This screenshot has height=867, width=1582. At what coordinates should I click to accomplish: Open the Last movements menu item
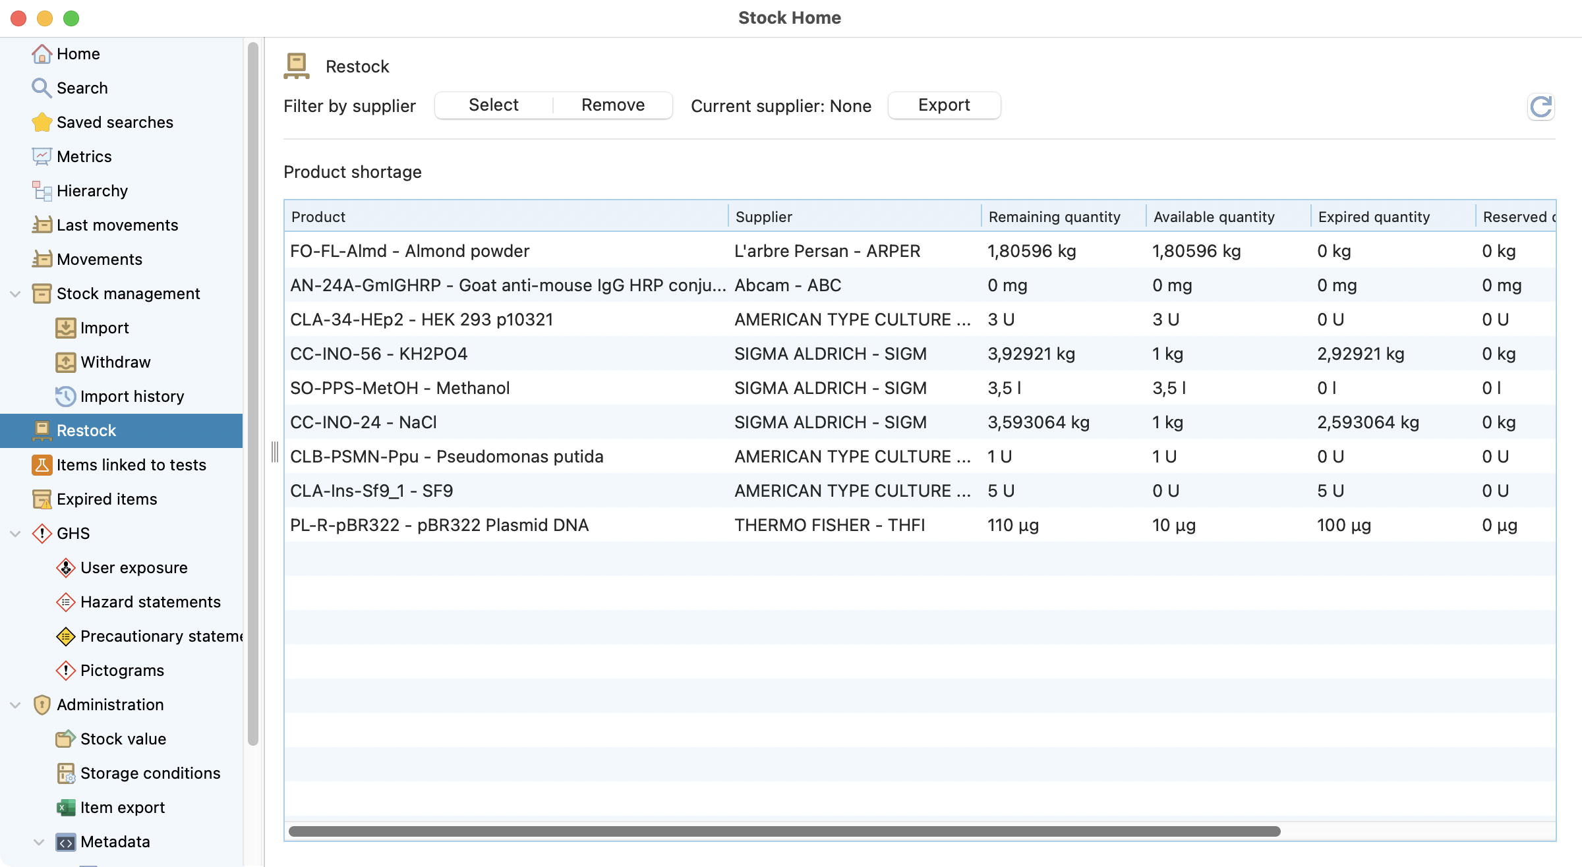[x=117, y=225]
